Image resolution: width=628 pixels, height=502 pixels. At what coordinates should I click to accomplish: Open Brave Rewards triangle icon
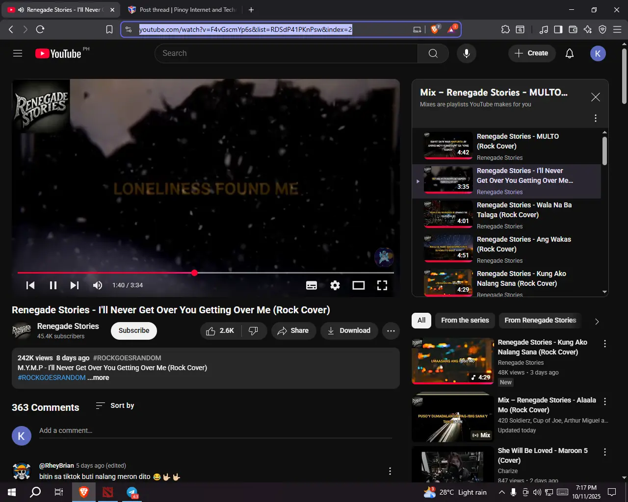(x=452, y=29)
